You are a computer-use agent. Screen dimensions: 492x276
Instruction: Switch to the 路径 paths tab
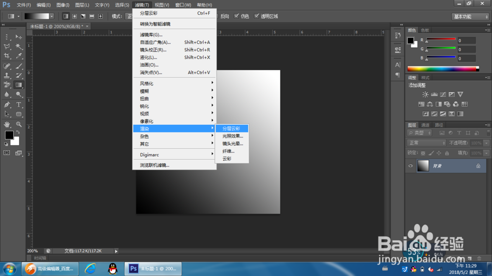coord(439,125)
